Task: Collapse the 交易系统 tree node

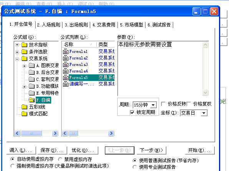Action: (17, 59)
